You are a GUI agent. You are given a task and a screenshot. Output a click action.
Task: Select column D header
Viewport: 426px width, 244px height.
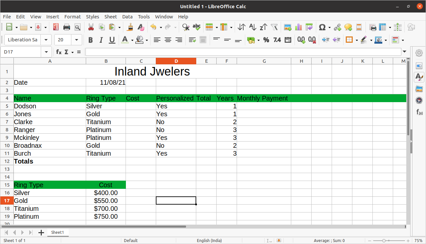(x=176, y=61)
